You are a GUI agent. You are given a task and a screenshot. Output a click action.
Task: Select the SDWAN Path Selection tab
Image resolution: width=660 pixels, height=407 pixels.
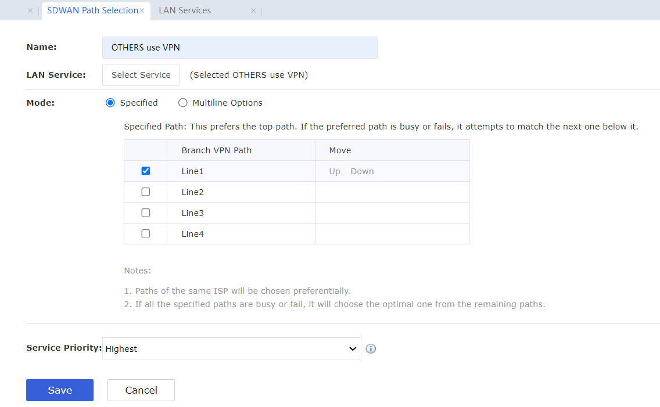click(92, 10)
